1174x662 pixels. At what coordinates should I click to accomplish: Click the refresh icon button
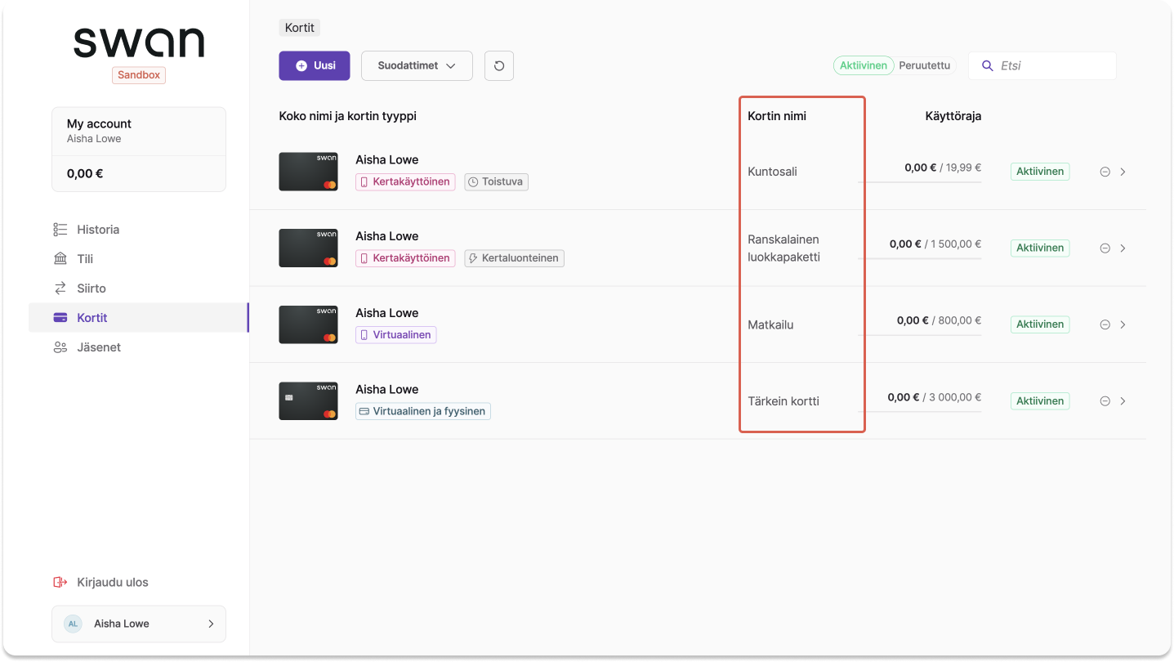point(499,65)
